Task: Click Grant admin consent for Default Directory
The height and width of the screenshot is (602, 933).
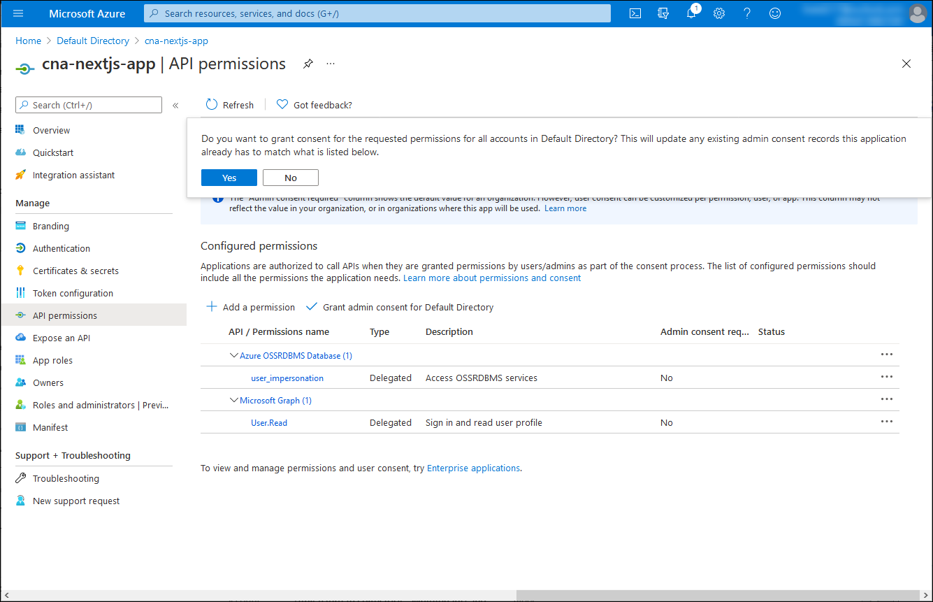Action: pyautogui.click(x=399, y=307)
